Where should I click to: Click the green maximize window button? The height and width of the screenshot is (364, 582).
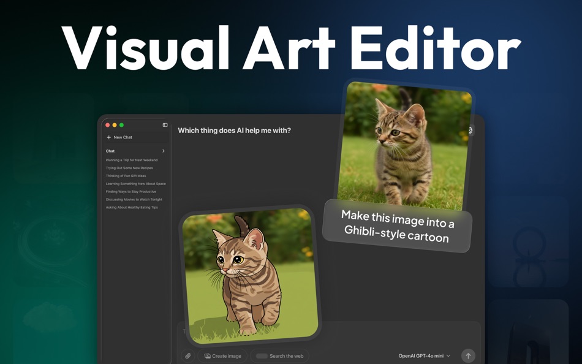click(x=121, y=125)
